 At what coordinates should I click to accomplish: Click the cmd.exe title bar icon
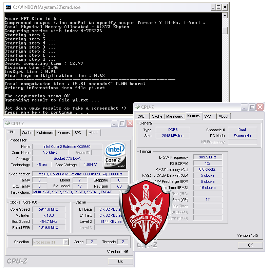pyautogui.click(x=8, y=7)
